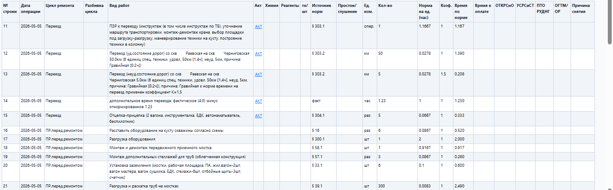Select coefficient '1.5' in row 13

446,83
